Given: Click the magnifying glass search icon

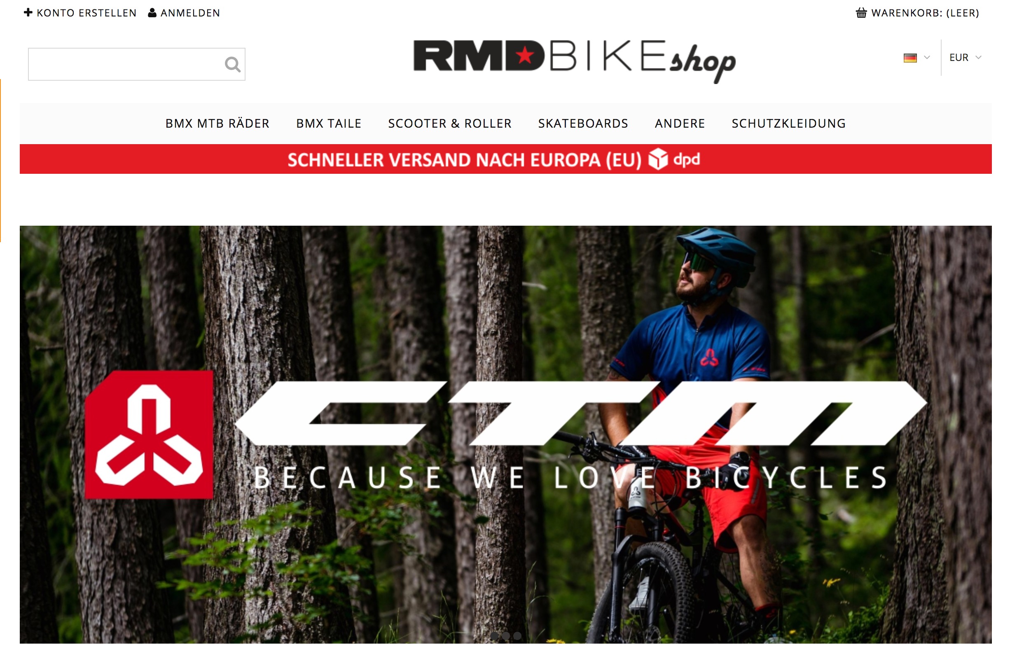Looking at the screenshot, I should 232,65.
